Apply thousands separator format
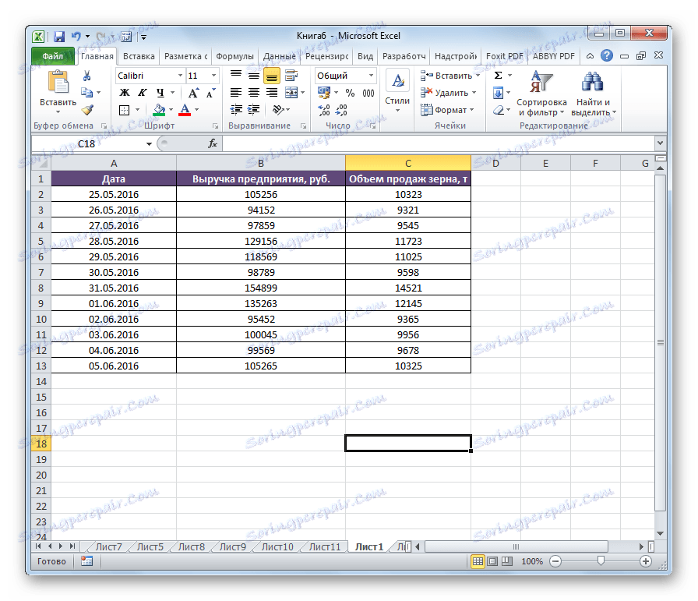Screen dimensions: 698x601 coord(368,93)
